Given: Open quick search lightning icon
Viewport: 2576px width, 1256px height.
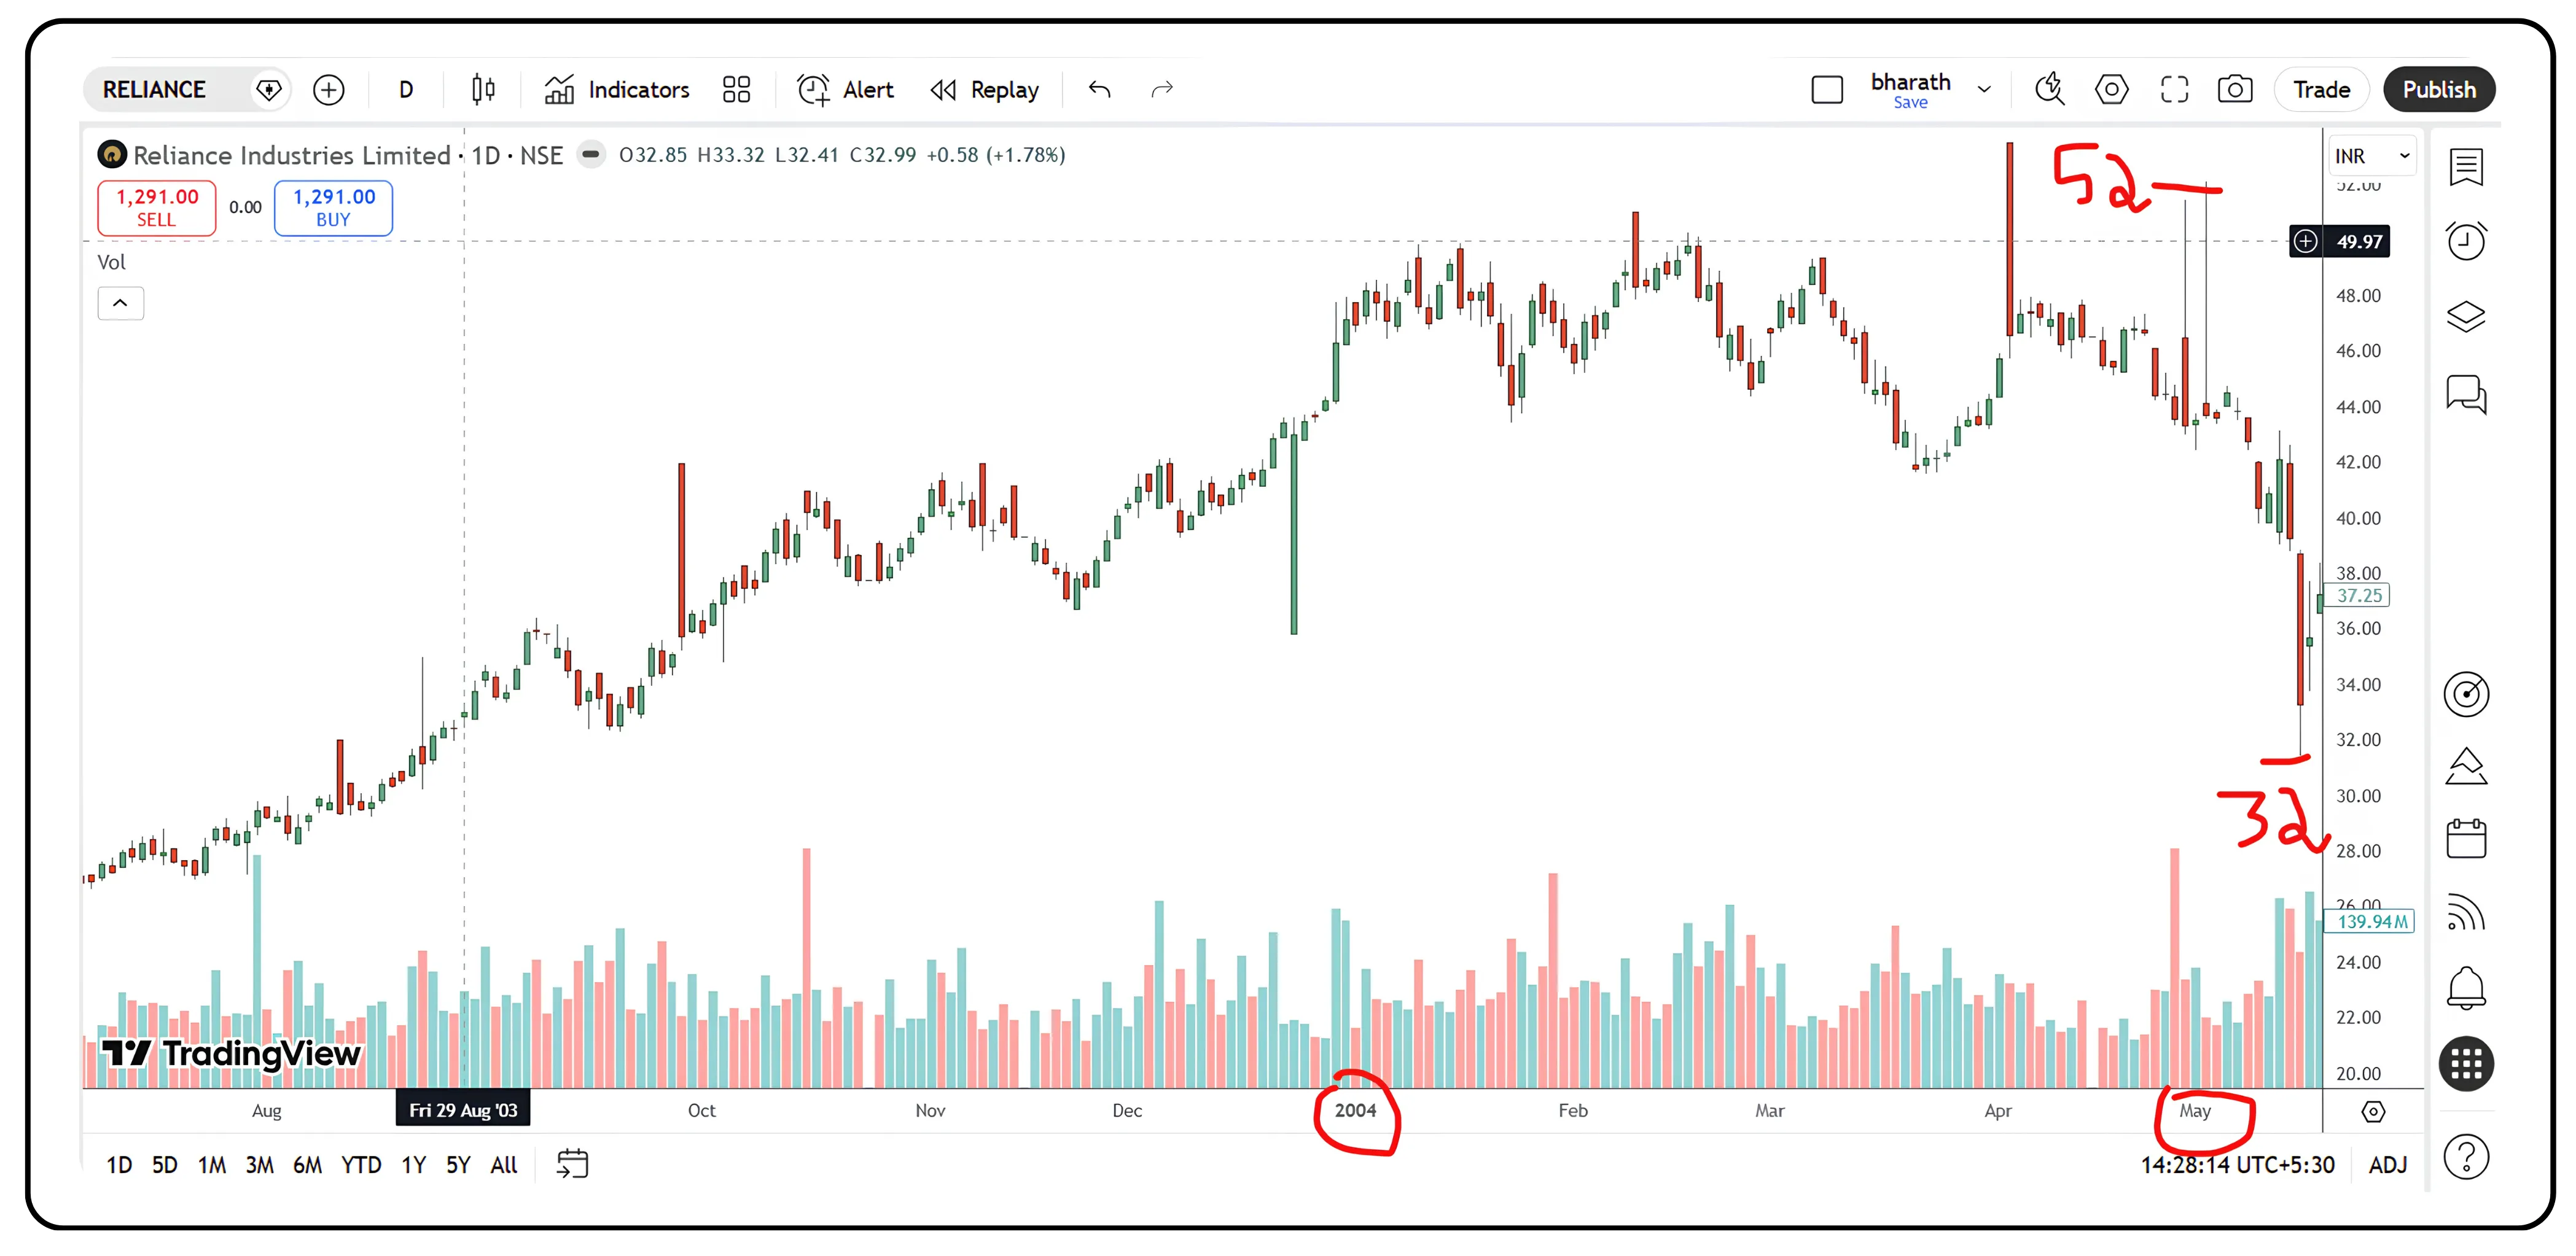Looking at the screenshot, I should pyautogui.click(x=2049, y=90).
